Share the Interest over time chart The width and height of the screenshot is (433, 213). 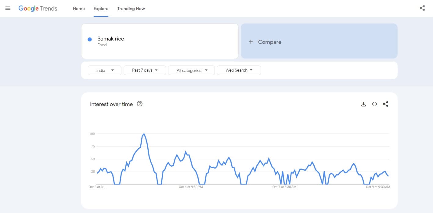[x=386, y=104]
